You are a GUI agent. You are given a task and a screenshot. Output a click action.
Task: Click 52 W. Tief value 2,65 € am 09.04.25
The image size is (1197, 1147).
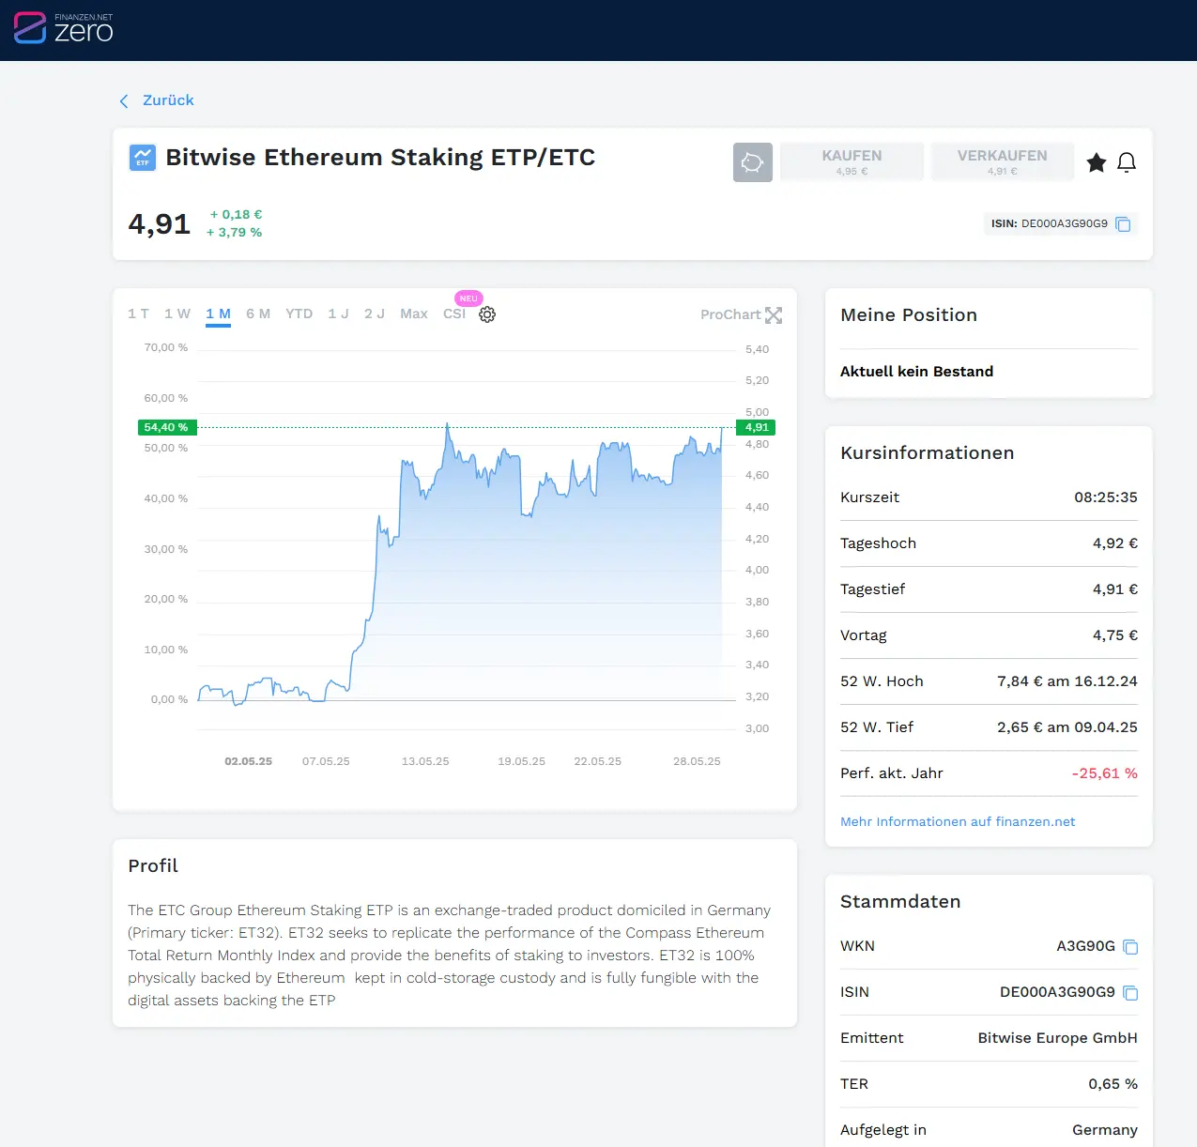[1067, 727]
